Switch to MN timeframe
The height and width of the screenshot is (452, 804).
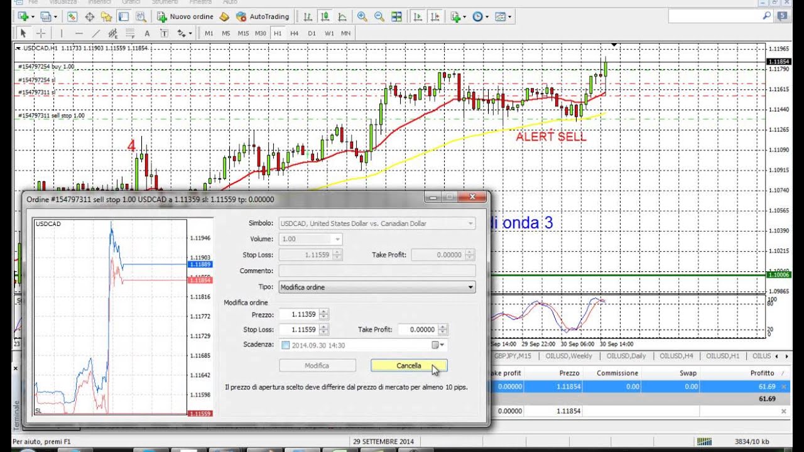345,33
